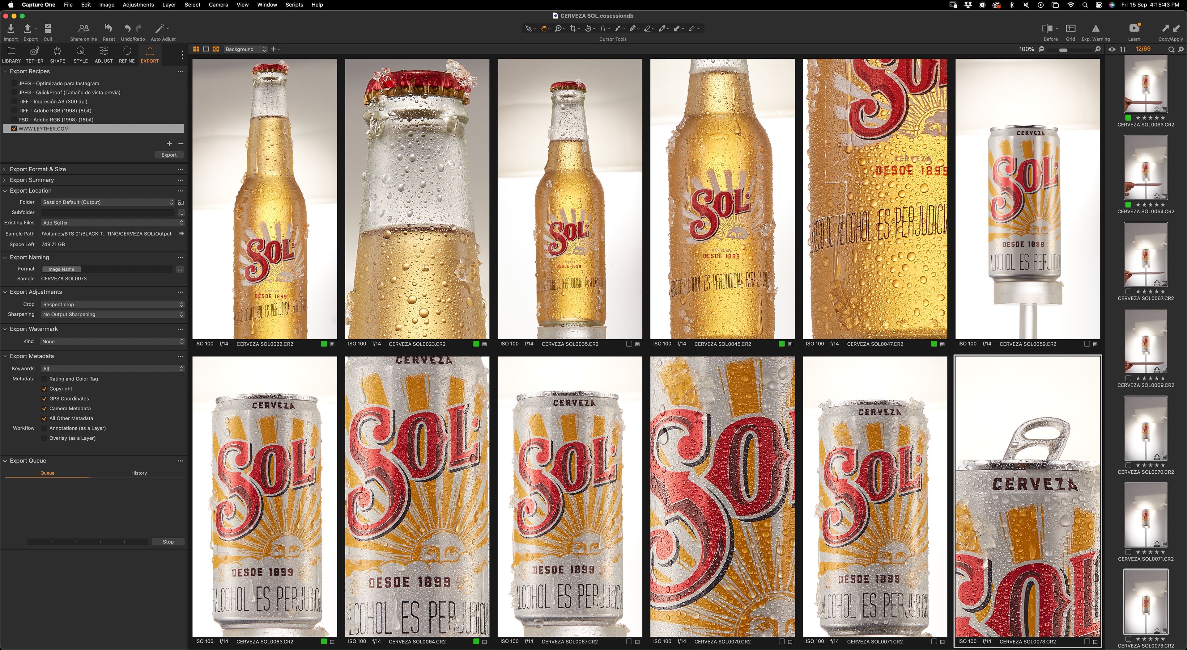Uncheck Camera Metadata option
Screen dimensions: 1187x650
point(44,409)
